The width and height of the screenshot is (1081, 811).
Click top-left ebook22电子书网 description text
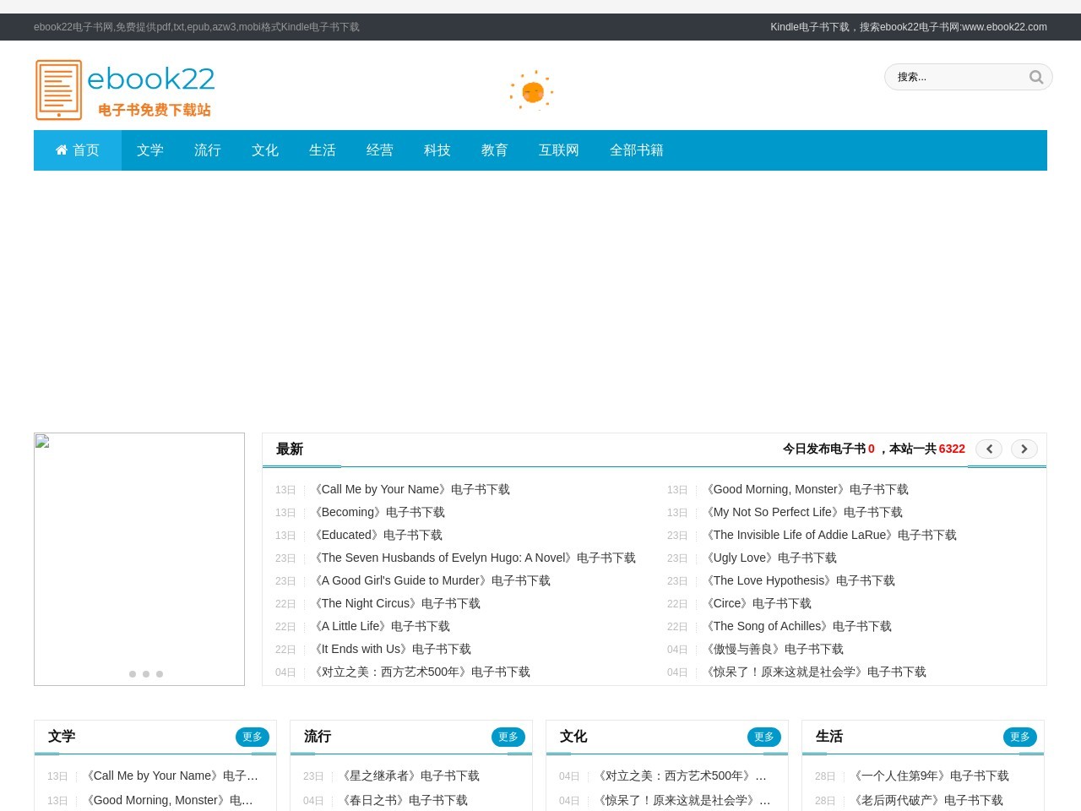[x=197, y=27]
